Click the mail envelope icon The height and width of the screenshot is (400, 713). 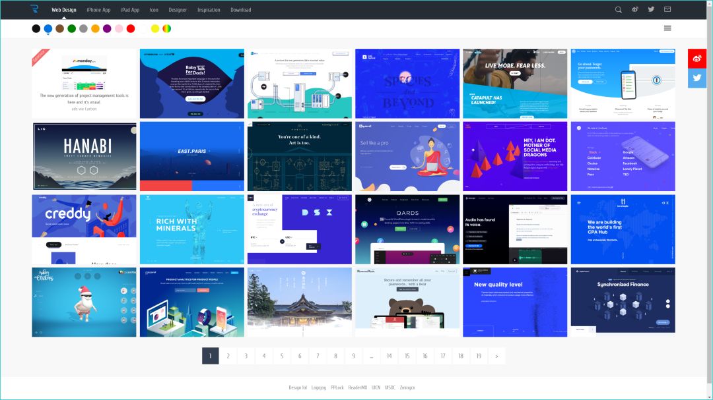(x=668, y=10)
